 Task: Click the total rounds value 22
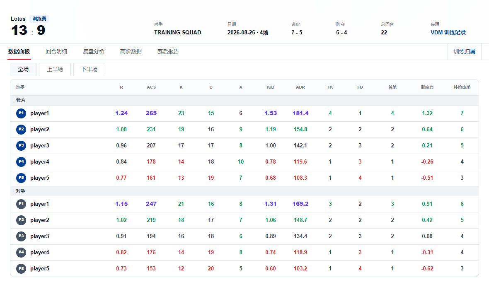[x=384, y=32]
